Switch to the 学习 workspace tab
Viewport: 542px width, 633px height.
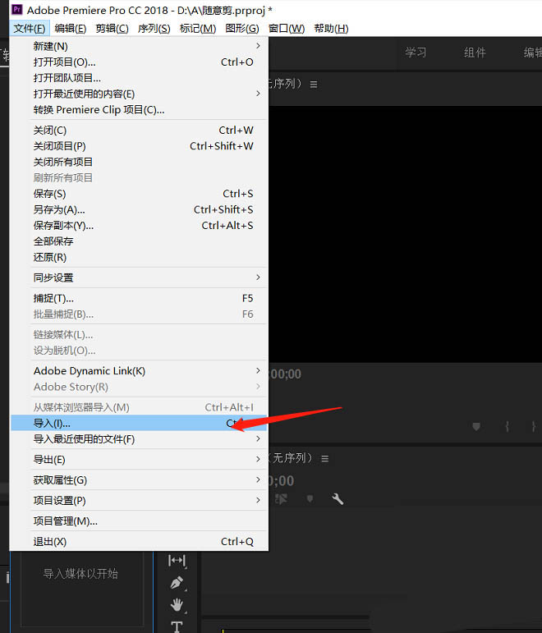(416, 53)
